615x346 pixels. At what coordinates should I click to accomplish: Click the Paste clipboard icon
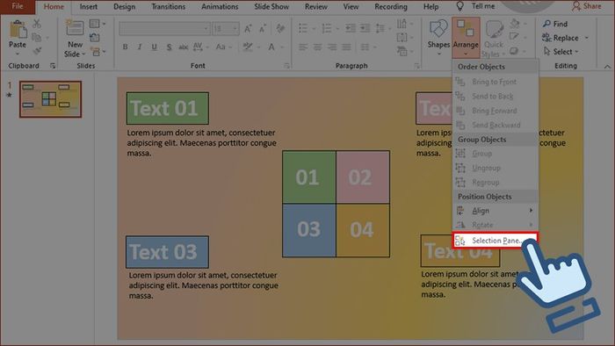point(18,31)
